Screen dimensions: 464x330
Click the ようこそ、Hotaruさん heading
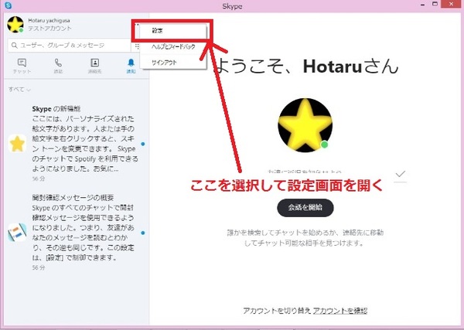[308, 66]
